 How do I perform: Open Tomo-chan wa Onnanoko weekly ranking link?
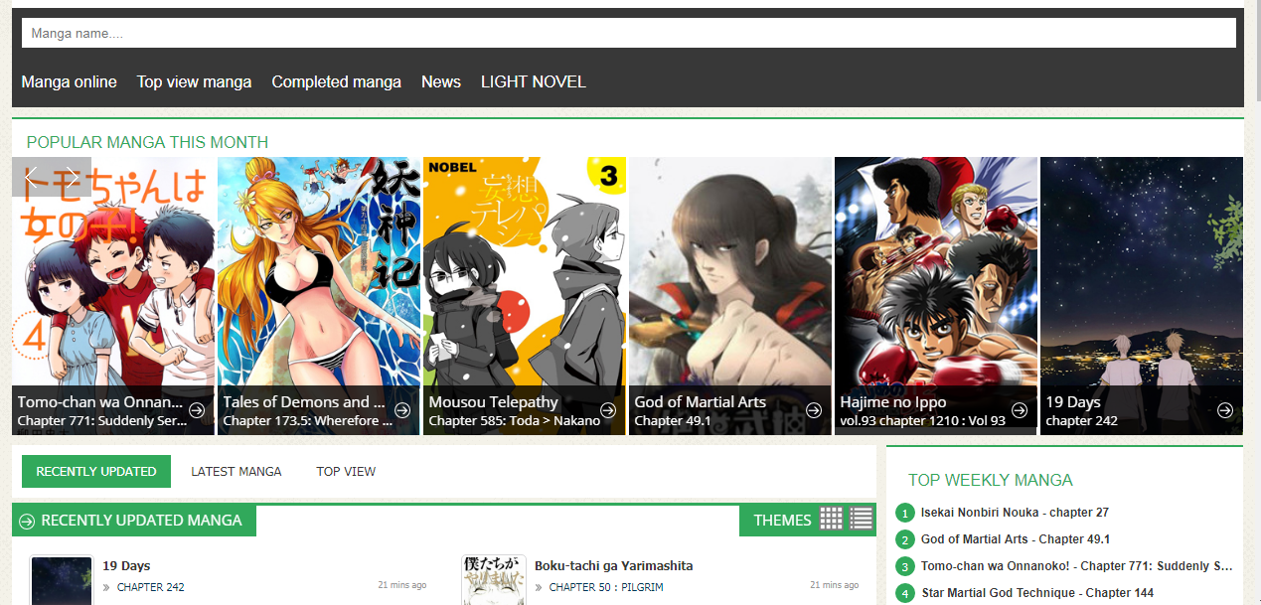click(1078, 566)
